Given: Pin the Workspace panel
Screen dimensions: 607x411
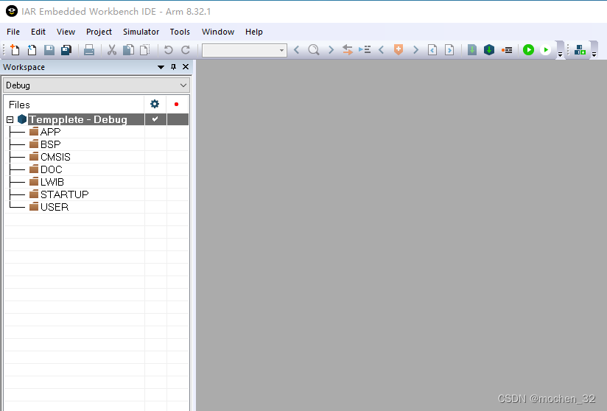Looking at the screenshot, I should pyautogui.click(x=173, y=67).
